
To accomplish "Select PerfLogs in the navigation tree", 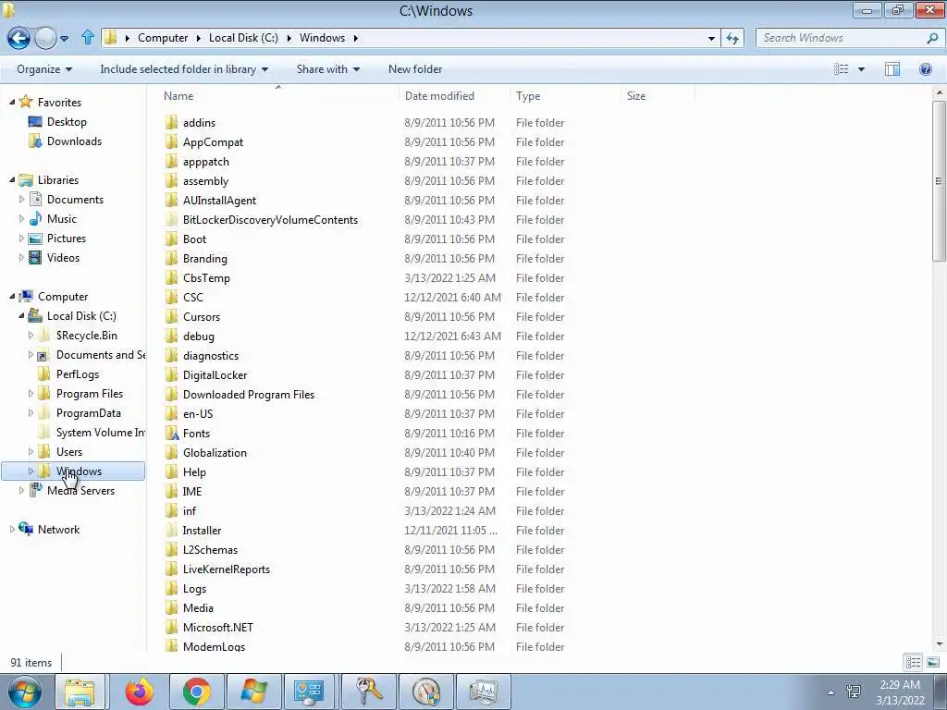I will click(x=78, y=374).
